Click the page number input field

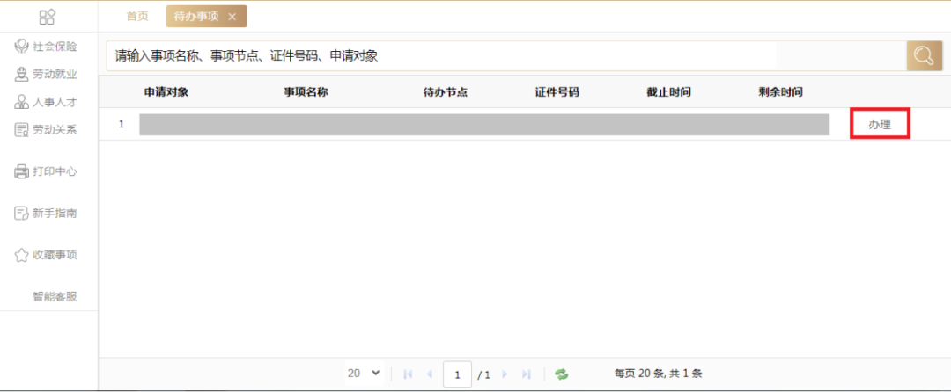[457, 375]
